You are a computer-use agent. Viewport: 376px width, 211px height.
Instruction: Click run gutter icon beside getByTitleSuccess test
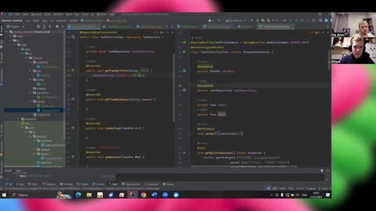point(184,152)
